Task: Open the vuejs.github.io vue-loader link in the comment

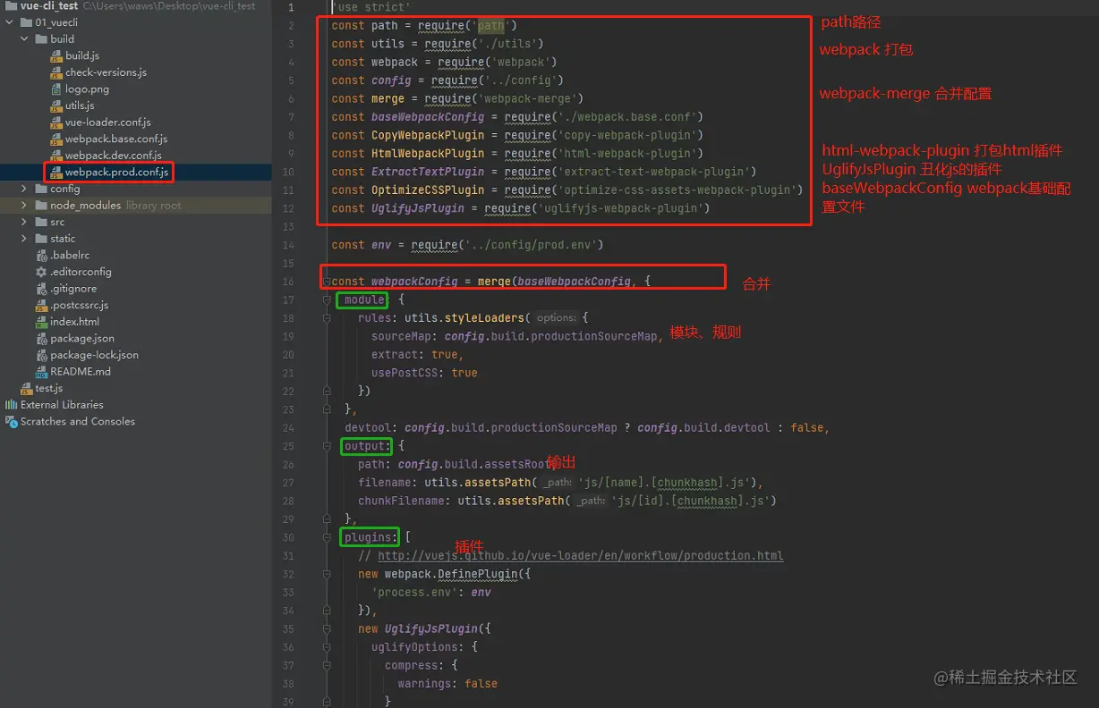Action: (580, 555)
